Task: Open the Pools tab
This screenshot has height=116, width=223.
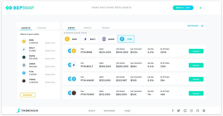Action: [x=88, y=28]
